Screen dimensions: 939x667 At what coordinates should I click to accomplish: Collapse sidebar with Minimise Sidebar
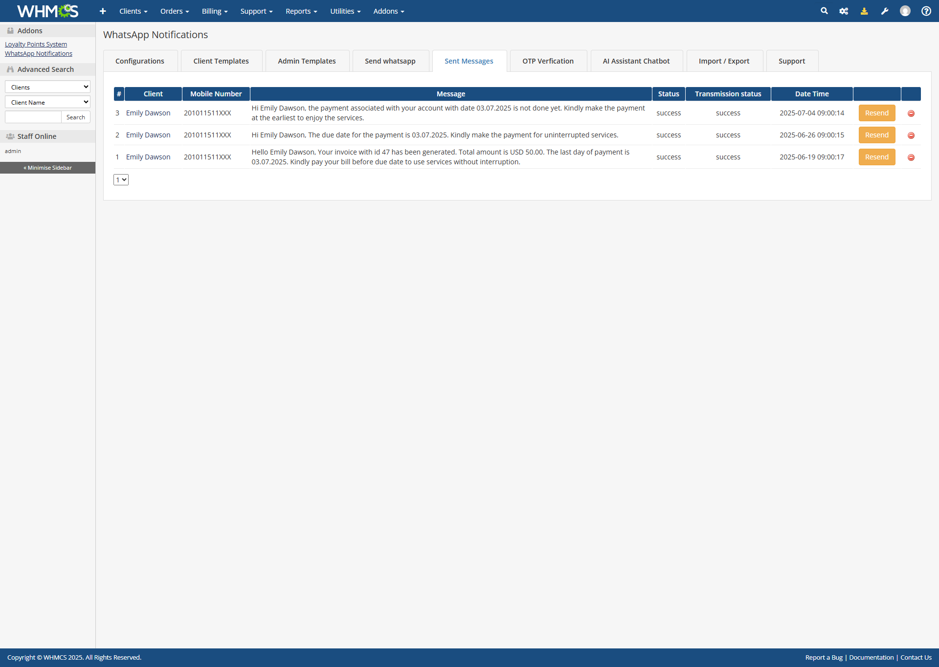(47, 168)
